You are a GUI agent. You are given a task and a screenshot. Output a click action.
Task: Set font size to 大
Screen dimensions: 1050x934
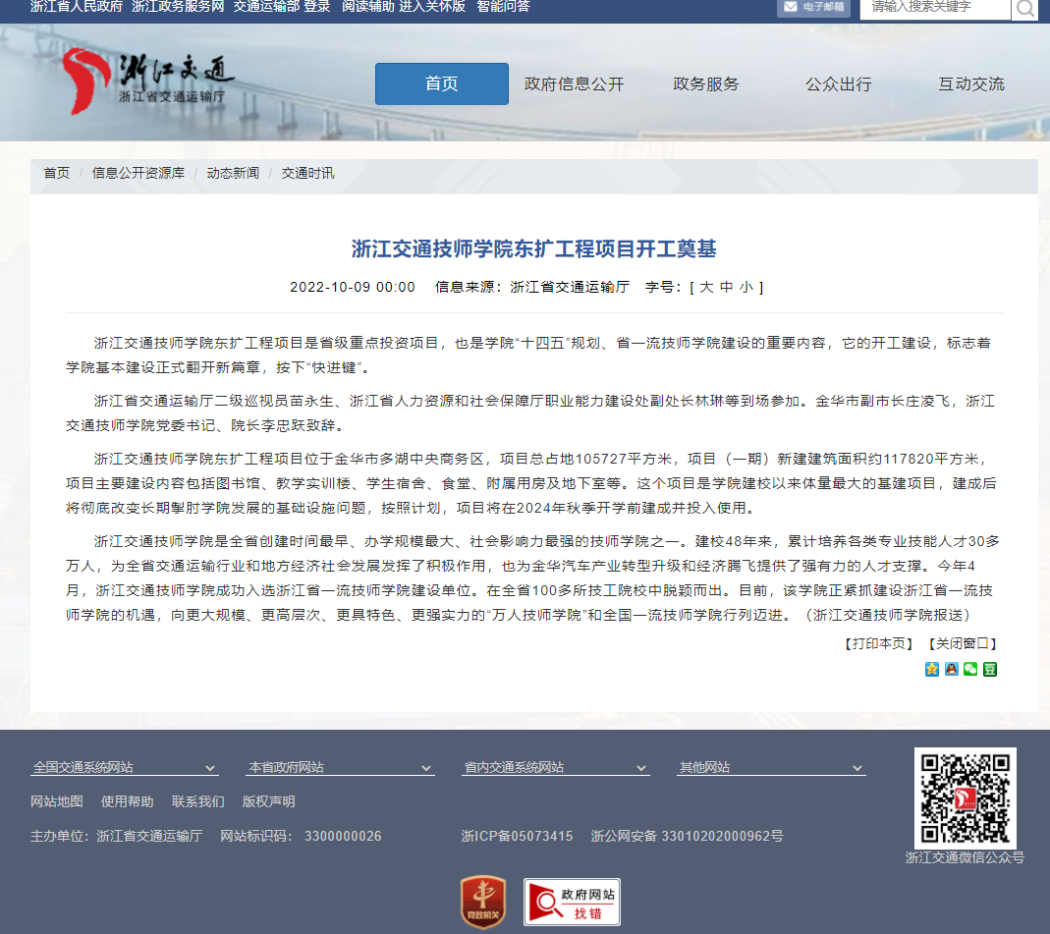point(706,287)
